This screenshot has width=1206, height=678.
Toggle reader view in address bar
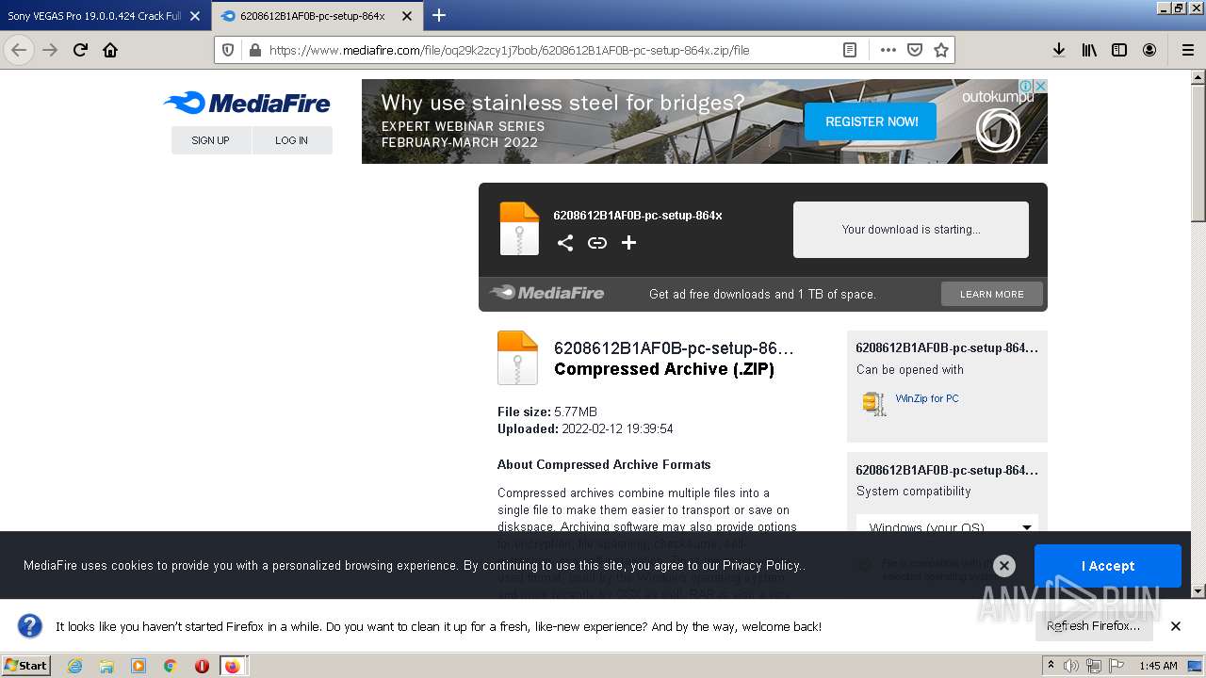point(850,50)
